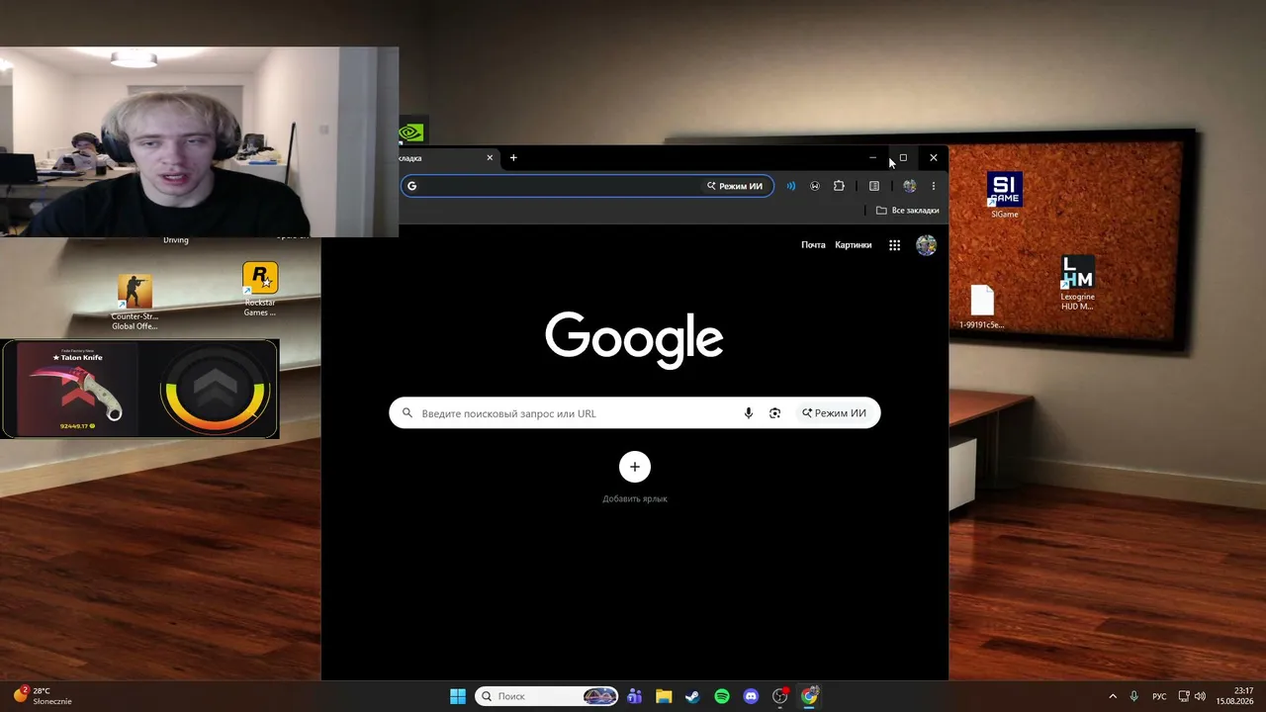Open a new tab with the plus button
Image resolution: width=1266 pixels, height=712 pixels.
(513, 157)
